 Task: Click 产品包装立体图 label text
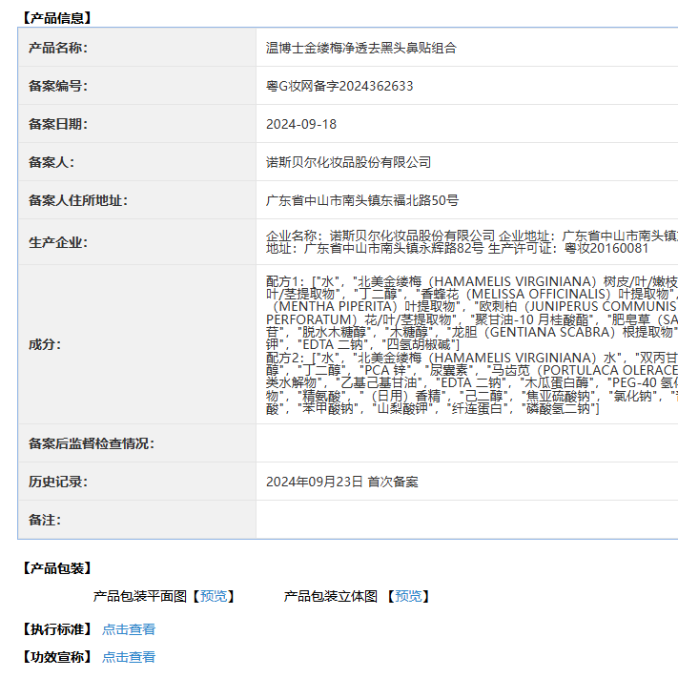[x=331, y=596]
